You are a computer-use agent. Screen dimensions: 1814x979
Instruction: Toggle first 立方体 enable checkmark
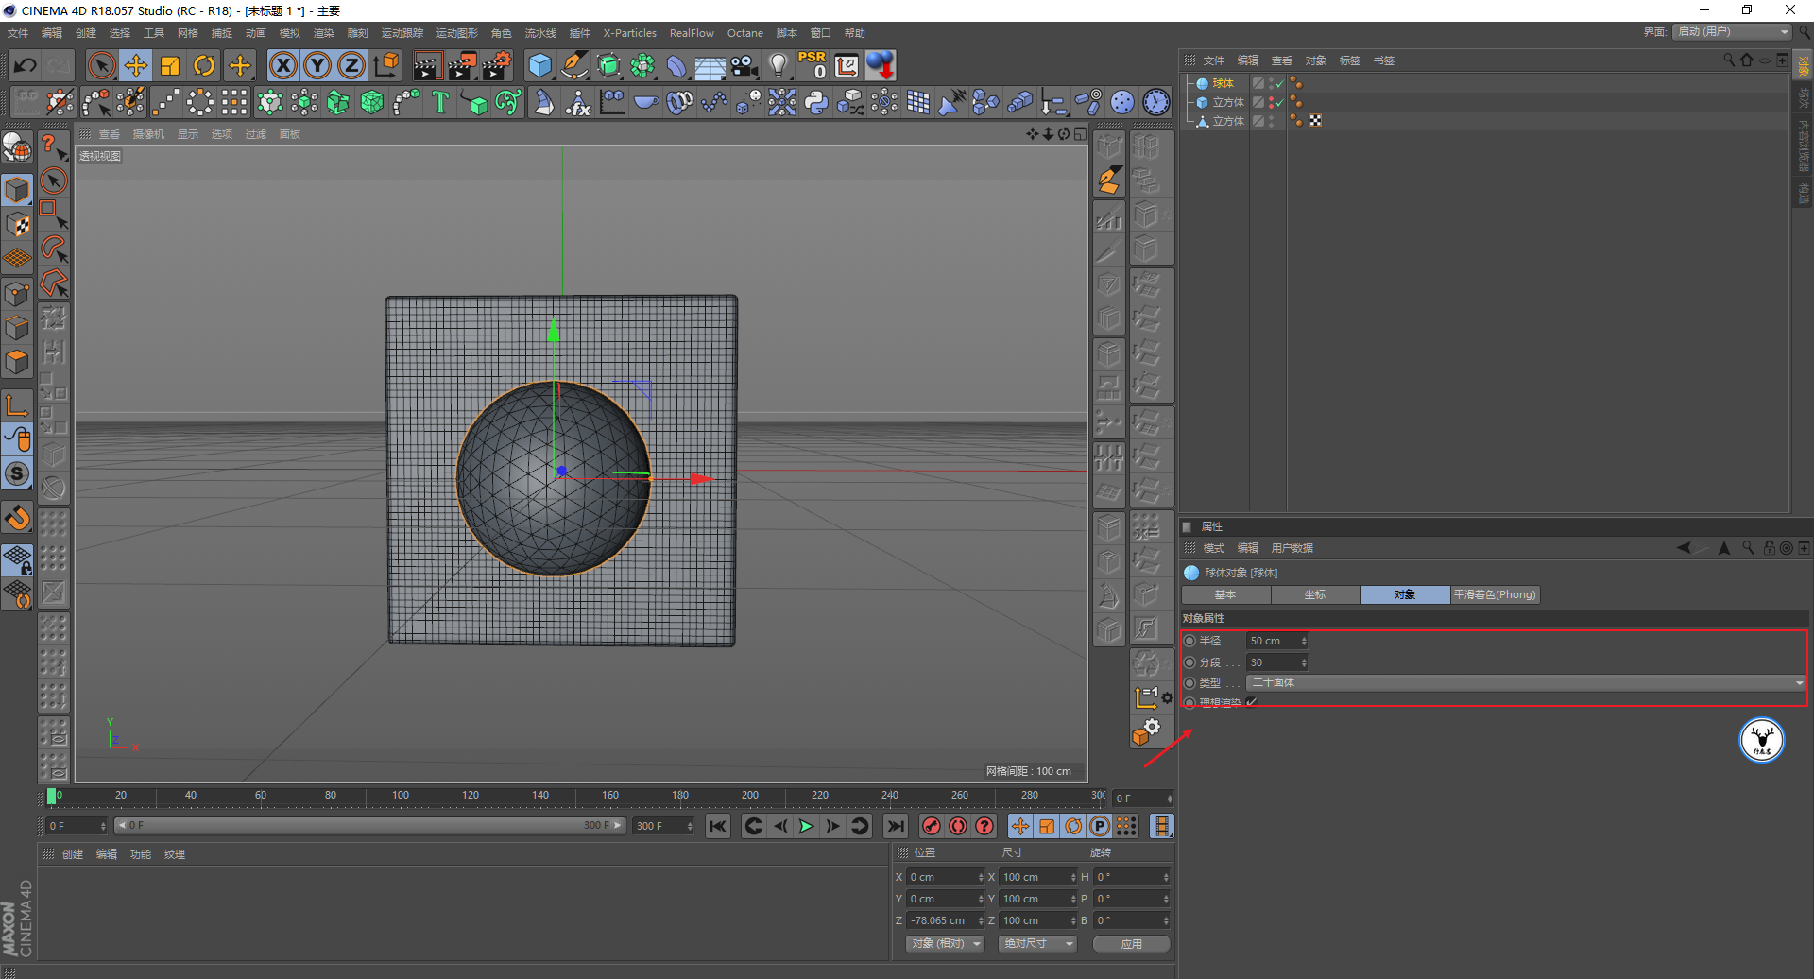tap(1280, 103)
